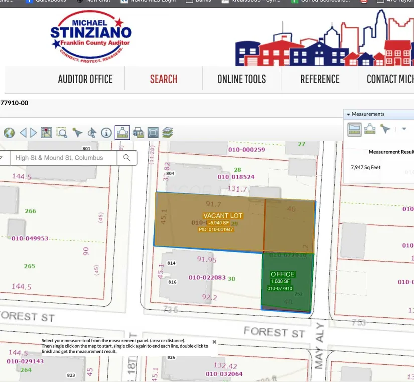This screenshot has width=414, height=382.
Task: Select location point tool in Measurements panel
Action: tap(385, 129)
